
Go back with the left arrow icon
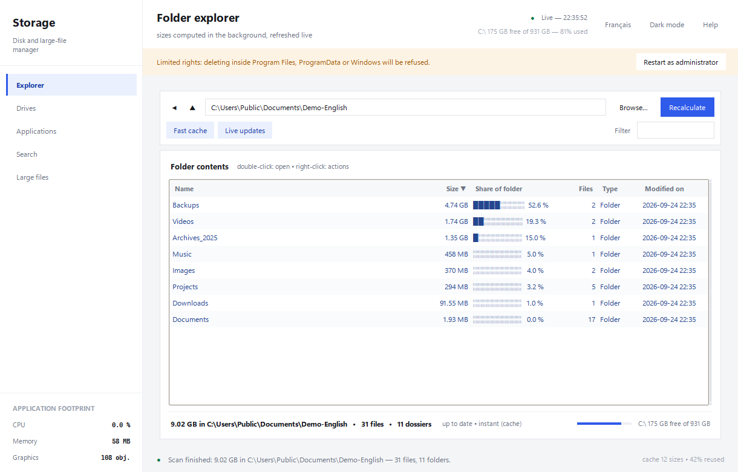pyautogui.click(x=174, y=108)
